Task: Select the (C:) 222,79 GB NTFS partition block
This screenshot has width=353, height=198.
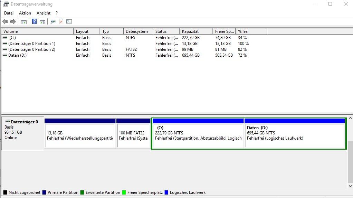Action: tap(198, 133)
